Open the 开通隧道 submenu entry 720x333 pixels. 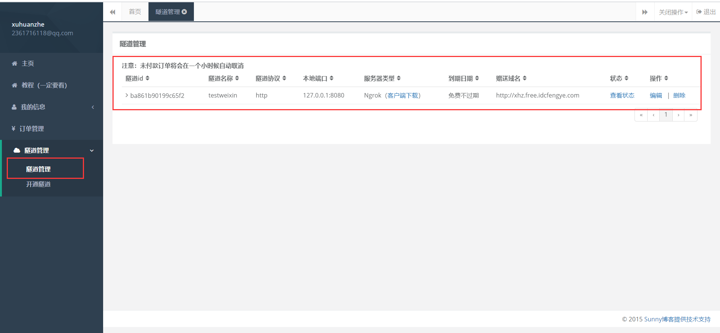pyautogui.click(x=38, y=184)
